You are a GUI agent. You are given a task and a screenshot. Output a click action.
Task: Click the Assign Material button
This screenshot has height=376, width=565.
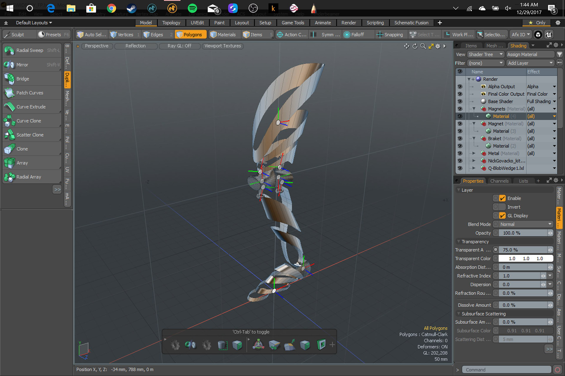click(530, 54)
